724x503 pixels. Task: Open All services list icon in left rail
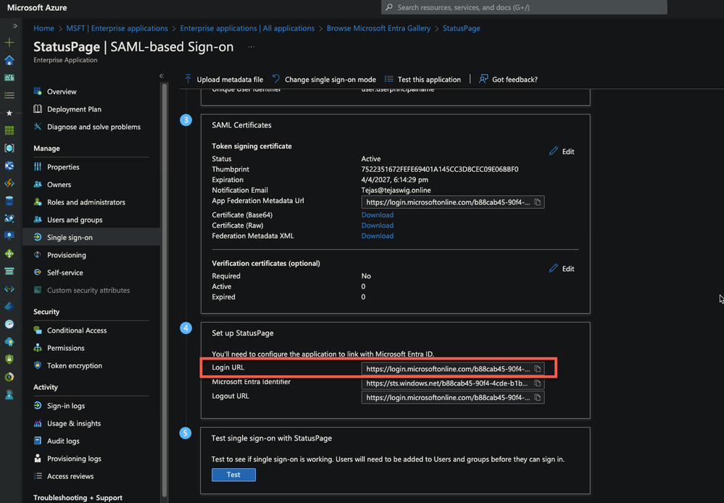point(9,95)
